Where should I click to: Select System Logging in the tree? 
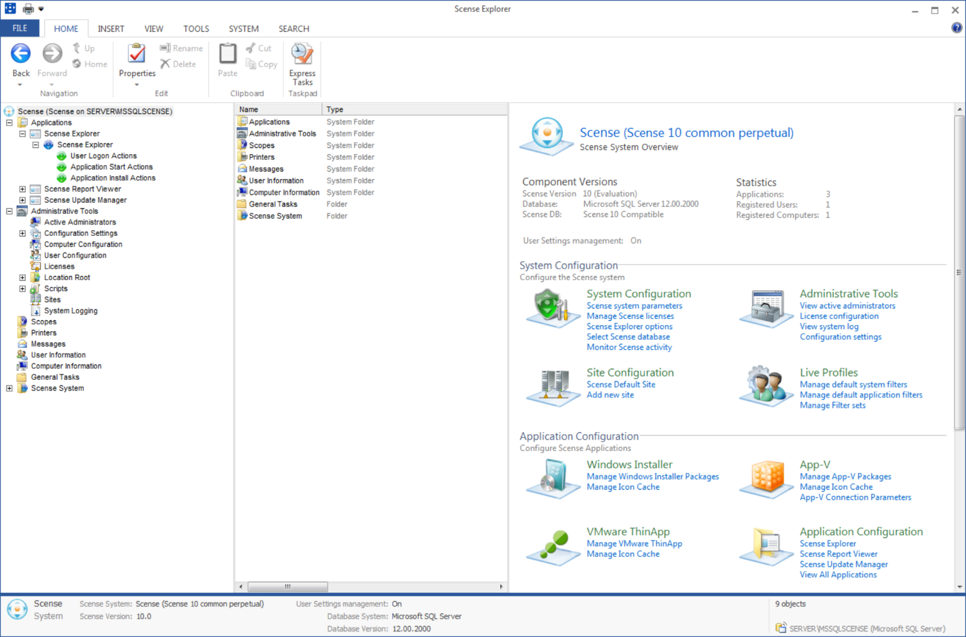tap(70, 311)
